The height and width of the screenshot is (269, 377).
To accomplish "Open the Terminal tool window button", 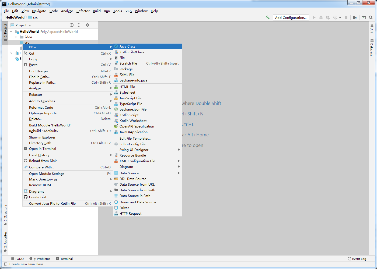I will [64, 259].
